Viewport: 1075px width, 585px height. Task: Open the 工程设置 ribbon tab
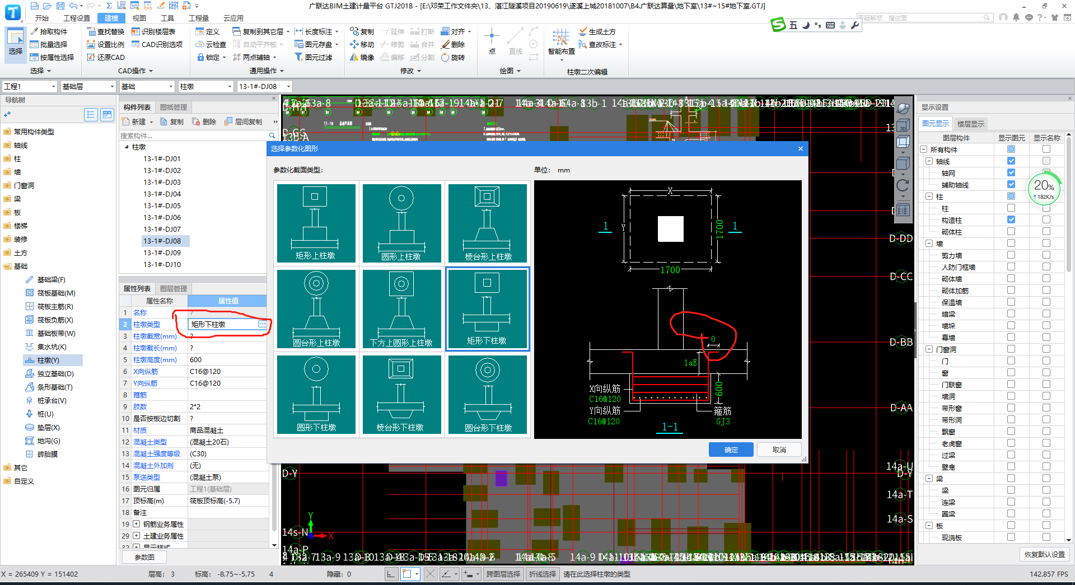pos(77,18)
